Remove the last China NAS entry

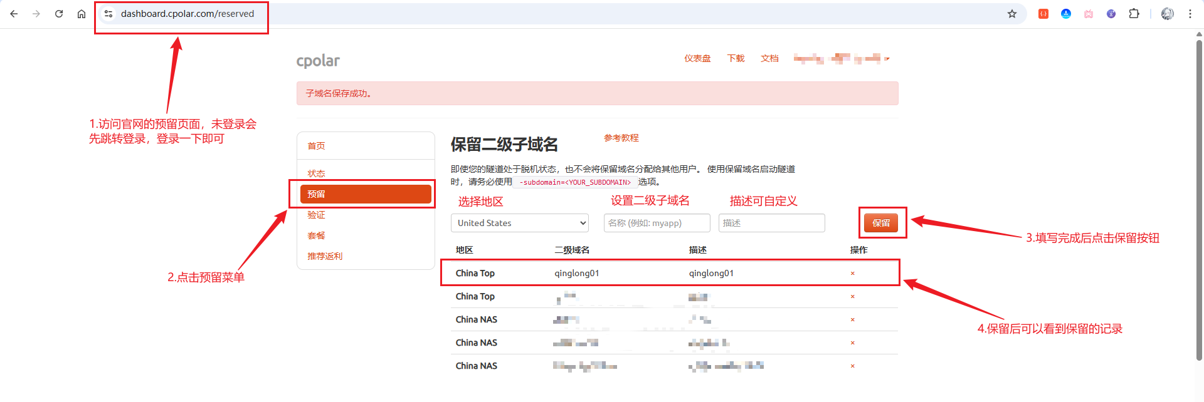pyautogui.click(x=852, y=366)
